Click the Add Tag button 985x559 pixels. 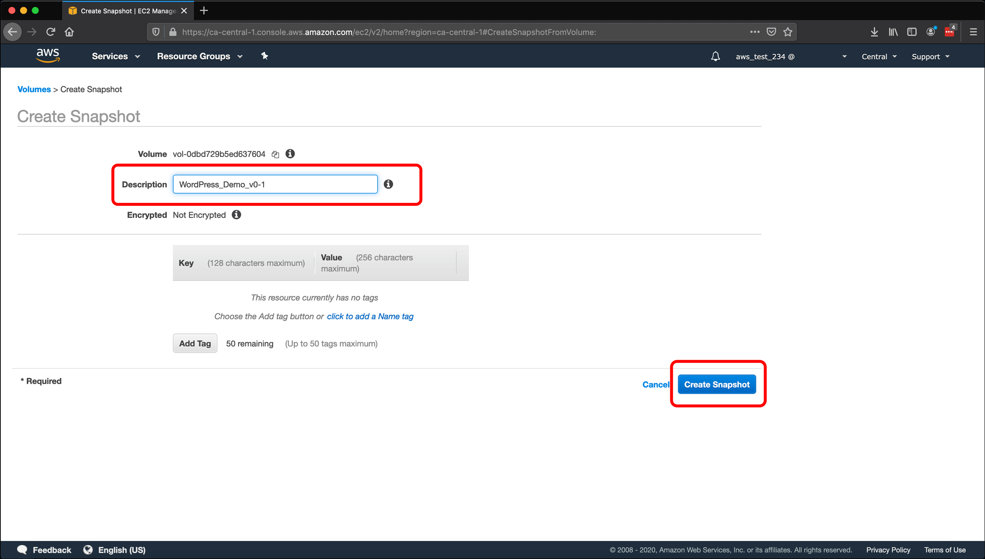point(195,343)
